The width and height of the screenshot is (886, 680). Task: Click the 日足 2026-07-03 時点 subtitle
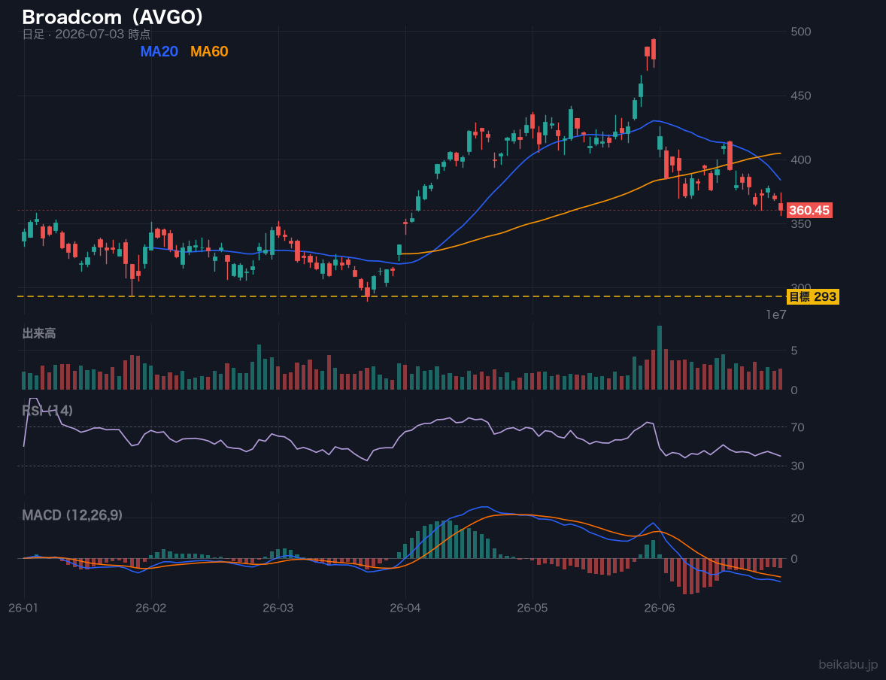pos(86,34)
